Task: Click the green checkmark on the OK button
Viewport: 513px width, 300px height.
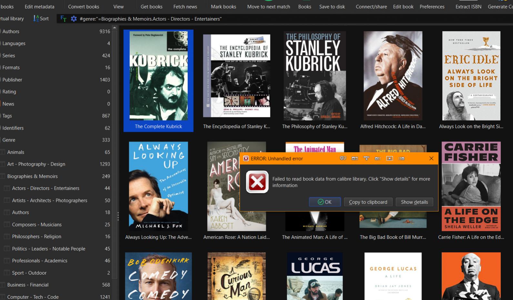Action: point(320,202)
